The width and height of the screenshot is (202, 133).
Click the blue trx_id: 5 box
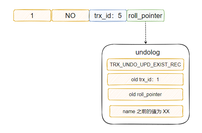click(108, 16)
